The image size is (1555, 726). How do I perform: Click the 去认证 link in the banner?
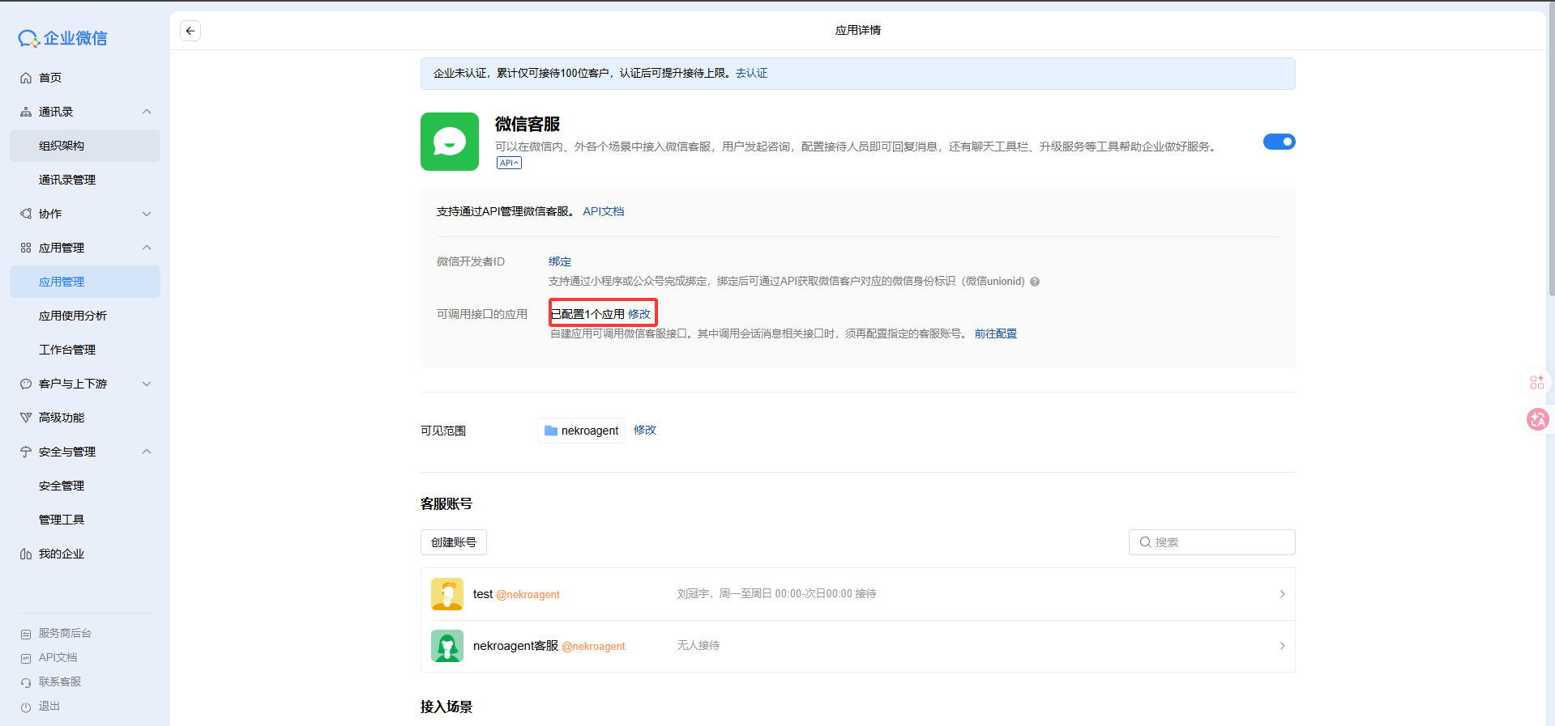click(x=751, y=73)
